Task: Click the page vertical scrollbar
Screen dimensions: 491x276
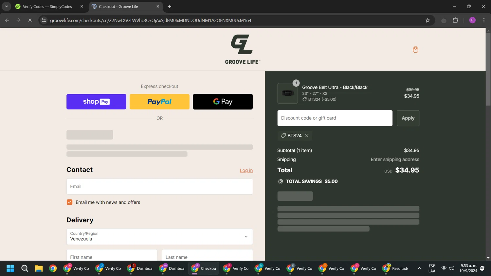Action: (488, 69)
